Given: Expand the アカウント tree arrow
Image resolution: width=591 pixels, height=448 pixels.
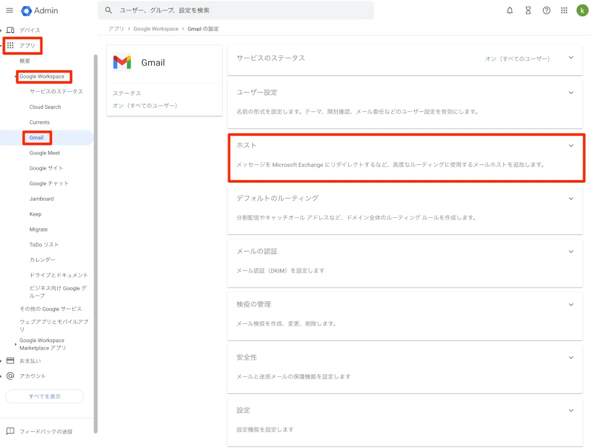Looking at the screenshot, I should pyautogui.click(x=1, y=376).
